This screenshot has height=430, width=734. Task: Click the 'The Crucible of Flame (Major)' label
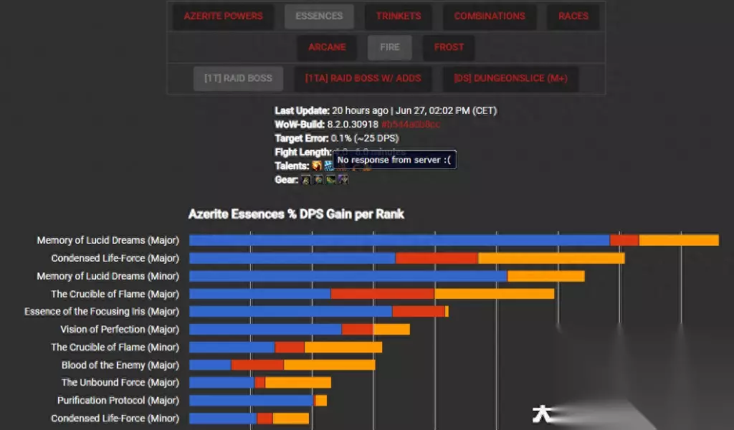pos(115,294)
